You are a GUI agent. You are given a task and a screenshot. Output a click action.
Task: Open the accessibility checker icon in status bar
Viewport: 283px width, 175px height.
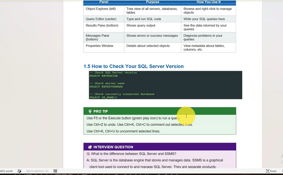click(x=19, y=171)
